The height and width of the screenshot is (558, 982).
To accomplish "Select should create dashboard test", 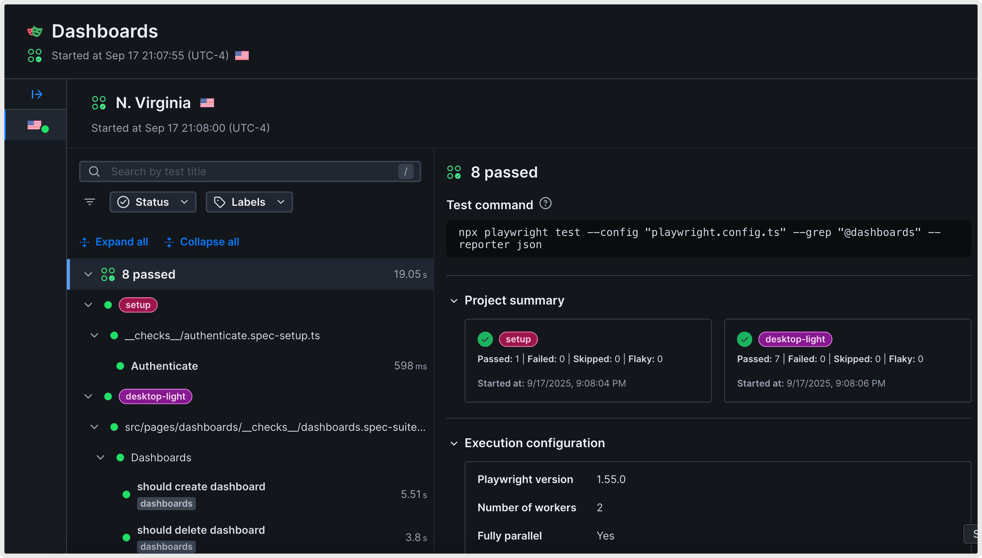I will [x=201, y=487].
